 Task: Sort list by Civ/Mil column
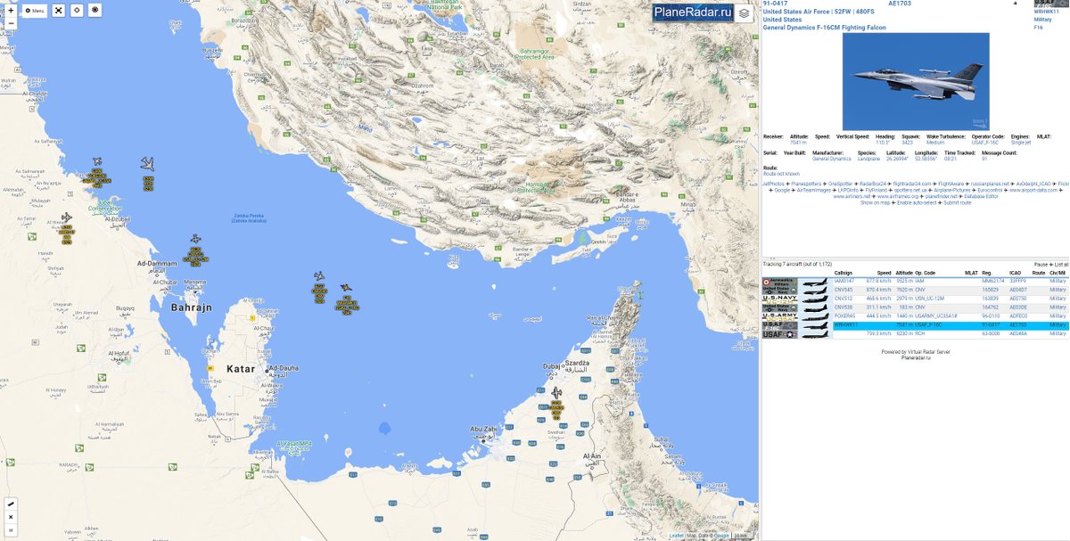(1056, 273)
